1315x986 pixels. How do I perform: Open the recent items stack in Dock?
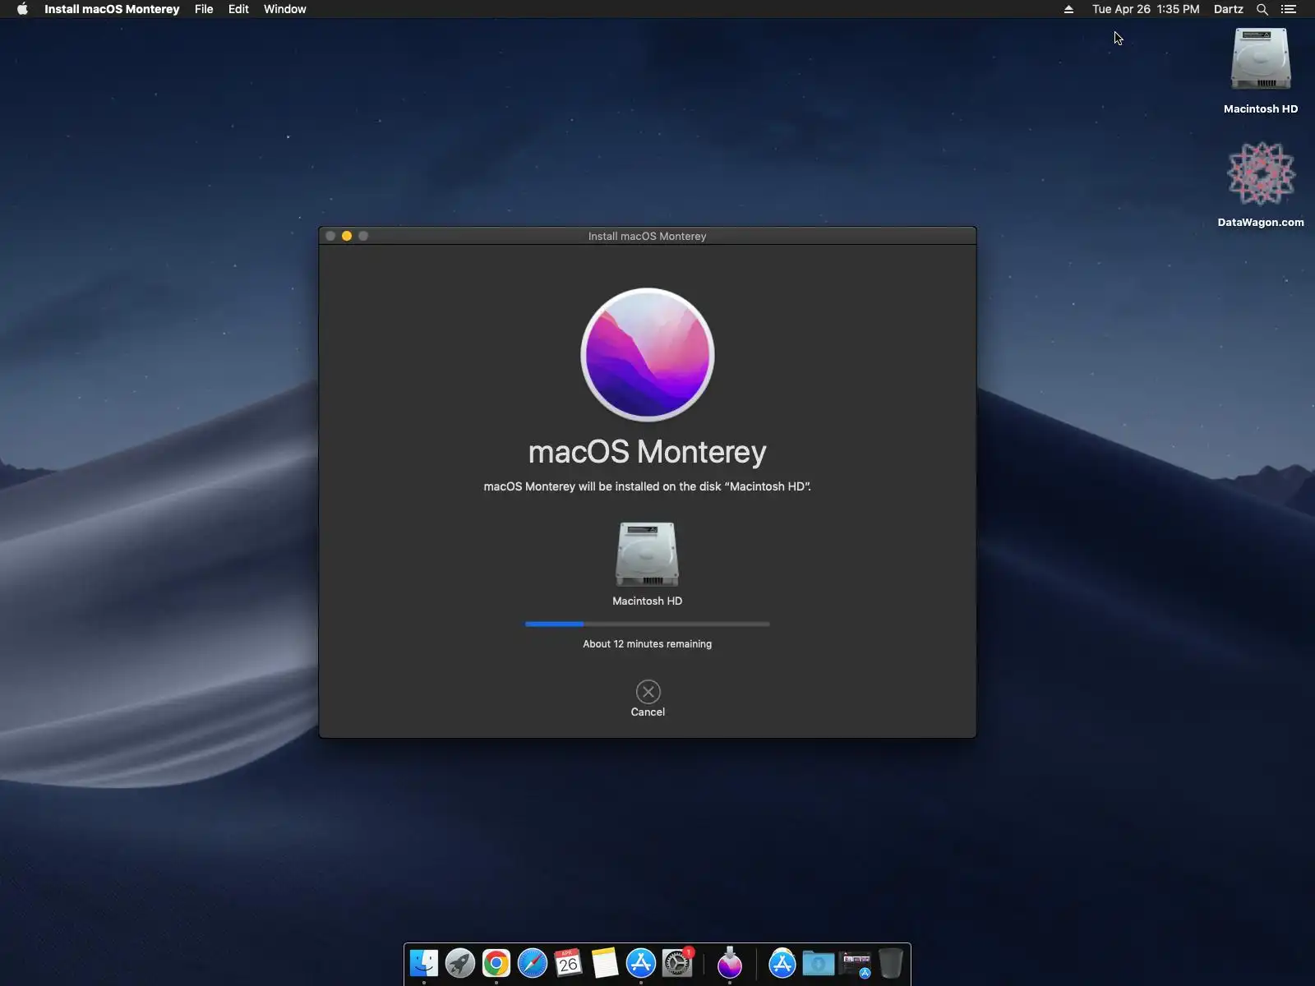pos(855,963)
